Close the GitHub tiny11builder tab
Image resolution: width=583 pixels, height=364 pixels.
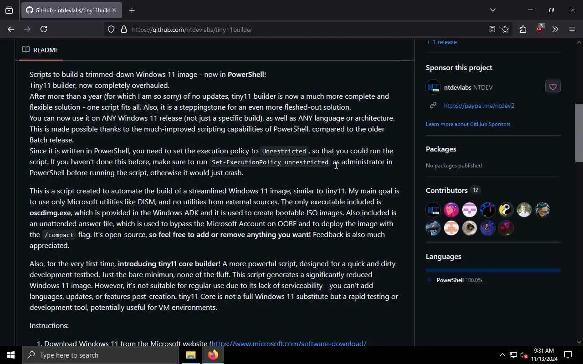pyautogui.click(x=114, y=10)
